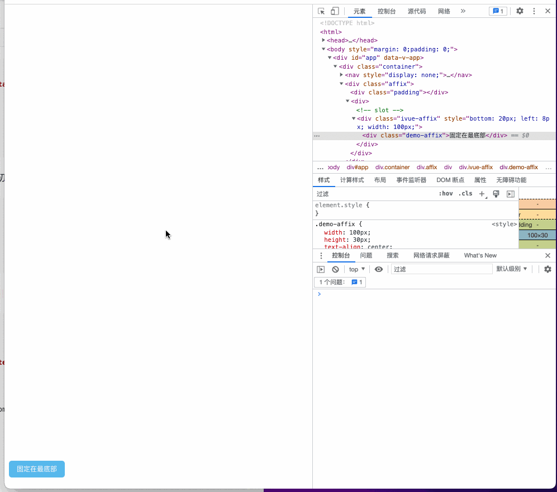Collapse the div class="container" node

335,66
